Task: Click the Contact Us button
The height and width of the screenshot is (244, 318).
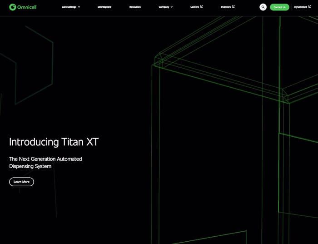Action: click(x=279, y=7)
